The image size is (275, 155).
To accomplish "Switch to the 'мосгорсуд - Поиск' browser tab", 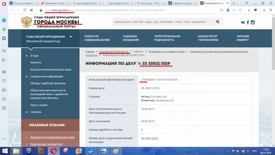I will tap(151, 3).
